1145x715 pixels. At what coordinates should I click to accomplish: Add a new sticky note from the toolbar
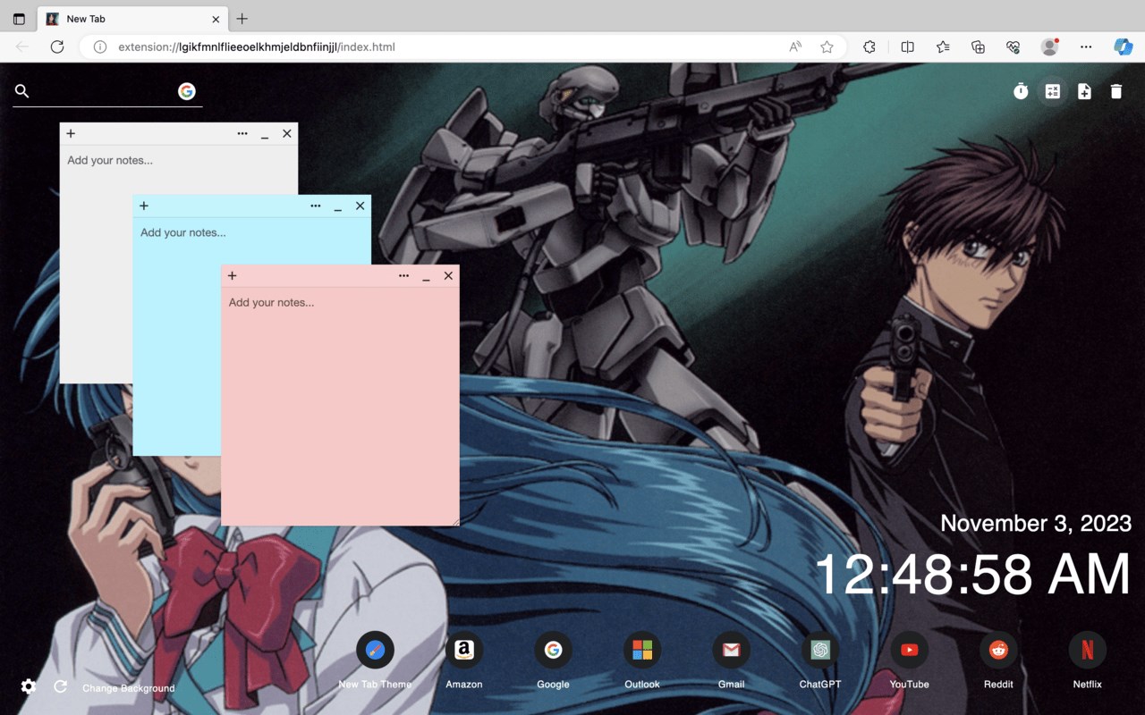(1084, 91)
